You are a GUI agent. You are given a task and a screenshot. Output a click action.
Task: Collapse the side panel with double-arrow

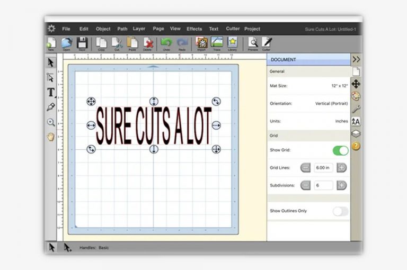click(356, 59)
